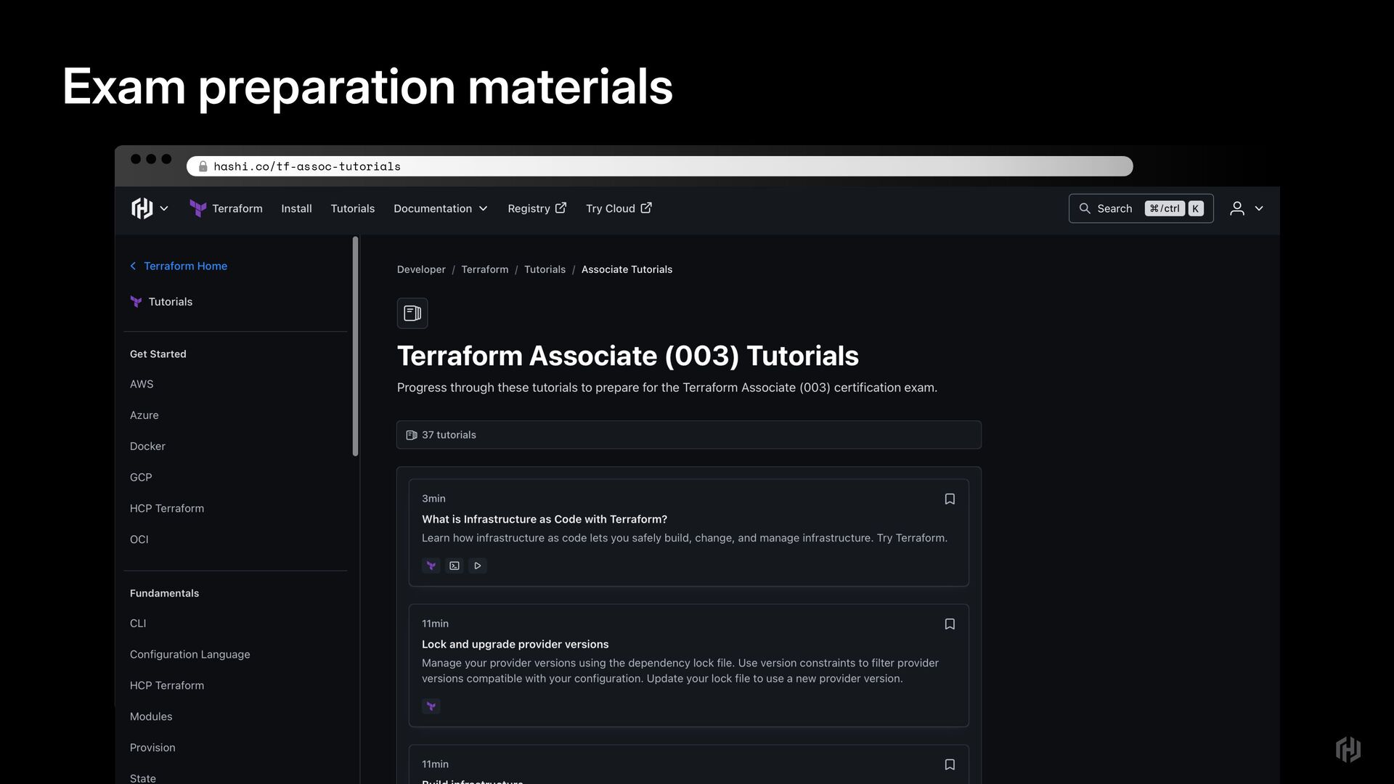
Task: Click Terraform badge on Lock and upgrade card
Action: click(x=431, y=706)
